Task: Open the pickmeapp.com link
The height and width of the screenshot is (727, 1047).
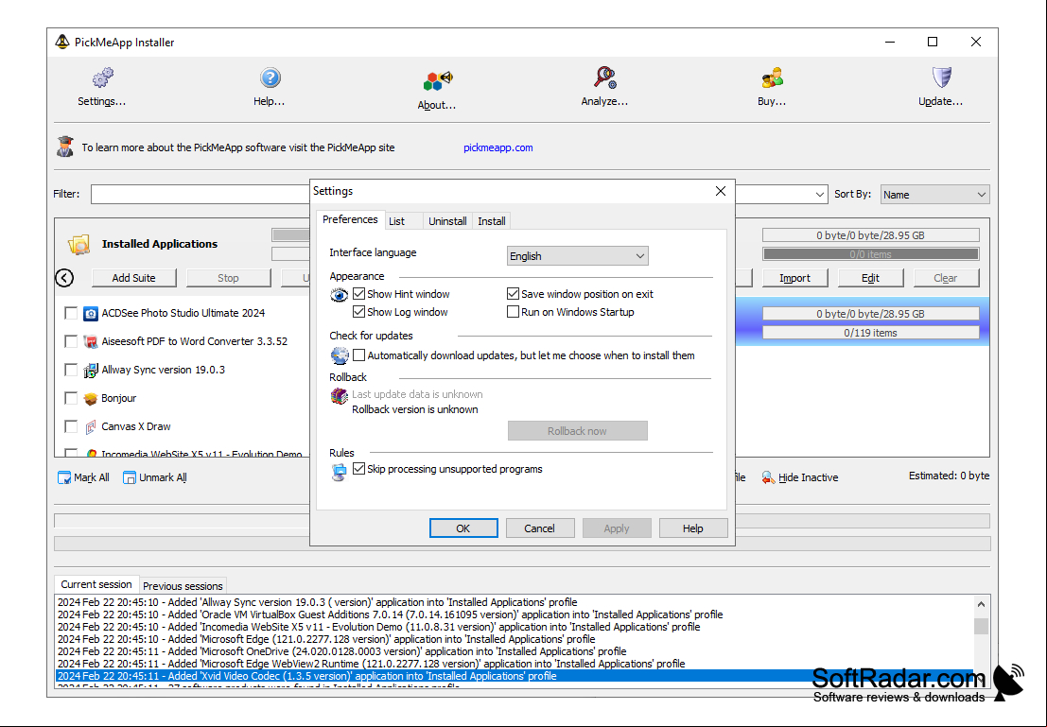Action: pyautogui.click(x=498, y=147)
